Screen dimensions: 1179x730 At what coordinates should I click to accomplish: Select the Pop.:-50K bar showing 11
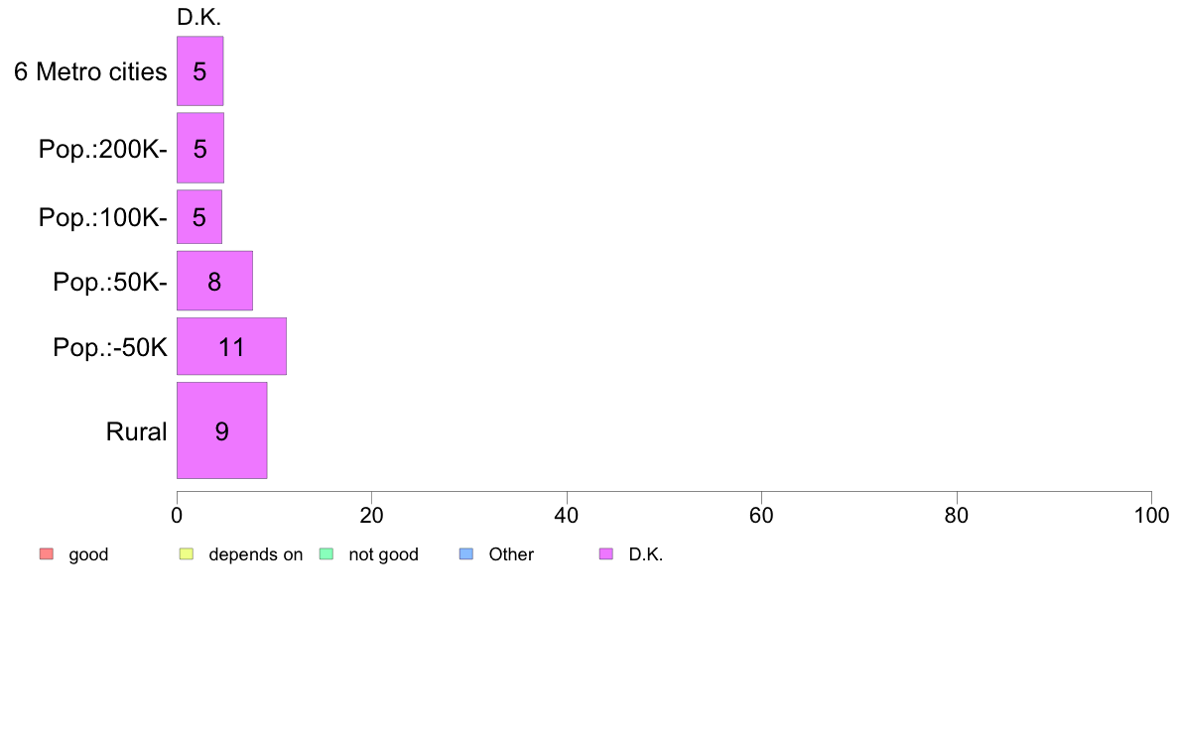[x=231, y=346]
